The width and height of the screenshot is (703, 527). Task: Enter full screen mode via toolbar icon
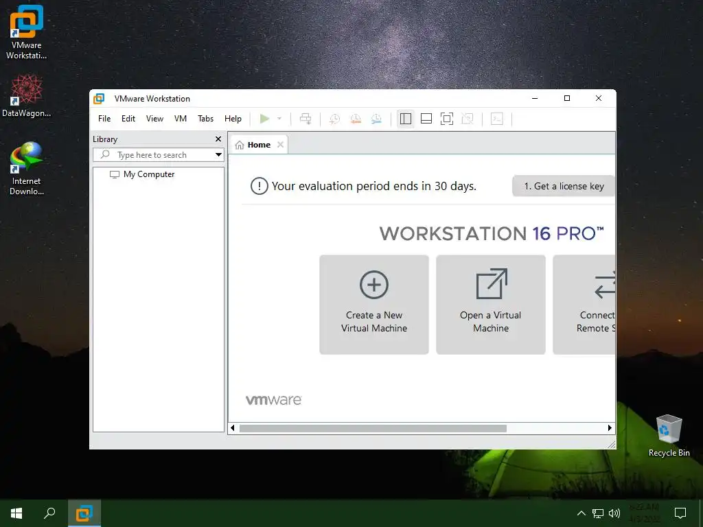(x=447, y=119)
